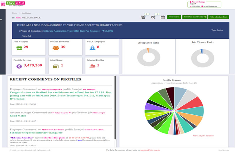Click the Jobs Closed box icon
The height and width of the screenshot is (152, 235).
56,66
